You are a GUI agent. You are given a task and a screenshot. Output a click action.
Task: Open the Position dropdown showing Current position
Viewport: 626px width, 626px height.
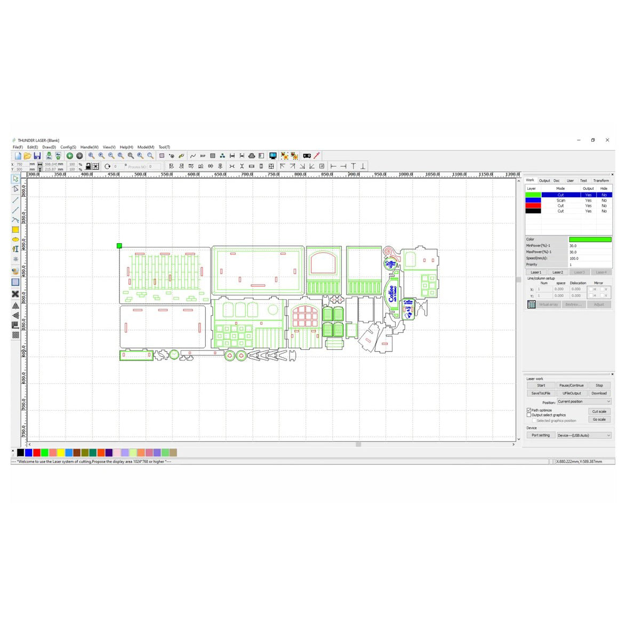point(584,402)
